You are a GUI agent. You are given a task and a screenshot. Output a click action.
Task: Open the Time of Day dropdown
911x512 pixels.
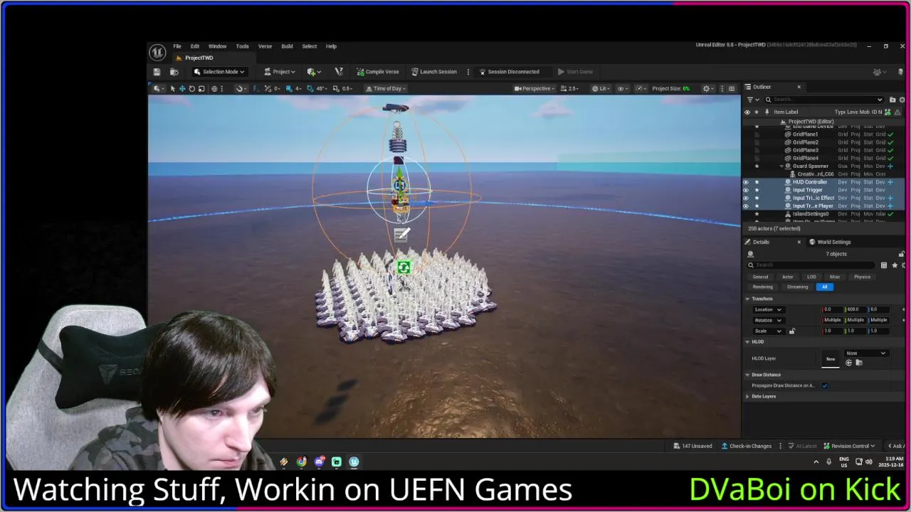coord(385,89)
